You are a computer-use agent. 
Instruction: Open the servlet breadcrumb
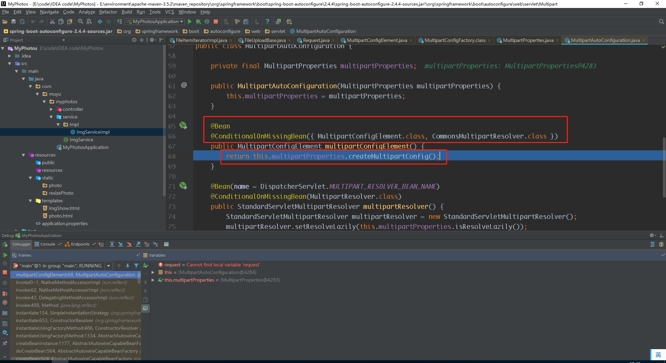[x=277, y=31]
